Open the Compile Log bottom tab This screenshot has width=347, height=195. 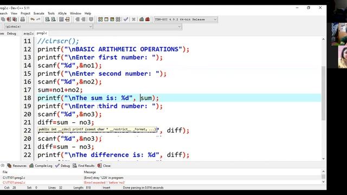point(41,166)
